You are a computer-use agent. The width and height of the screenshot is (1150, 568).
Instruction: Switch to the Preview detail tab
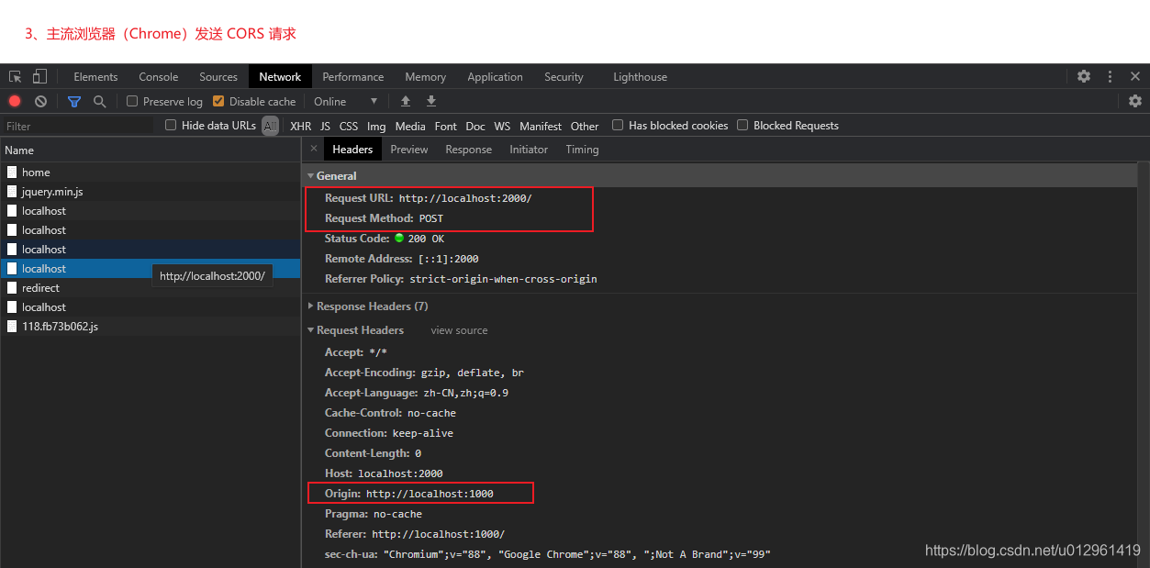click(x=409, y=150)
